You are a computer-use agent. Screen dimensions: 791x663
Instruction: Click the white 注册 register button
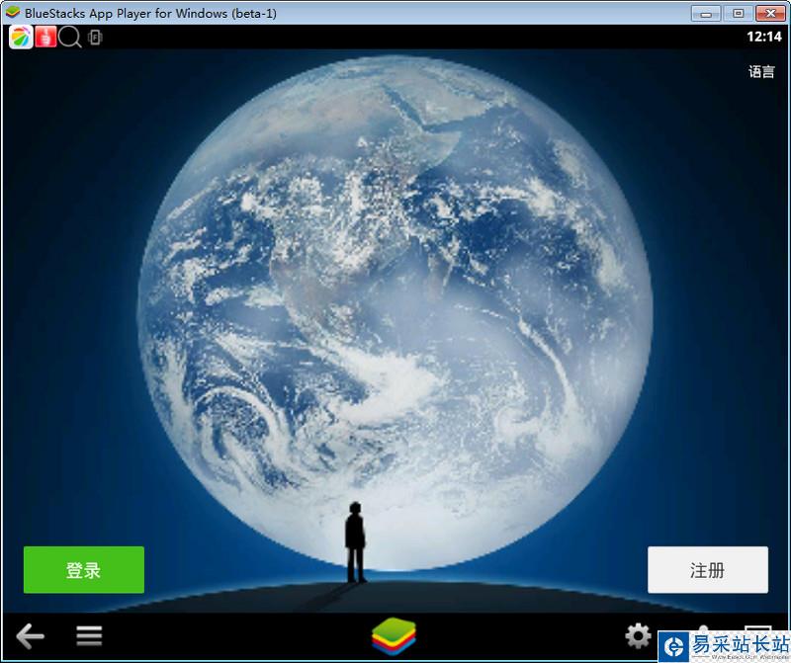click(708, 570)
